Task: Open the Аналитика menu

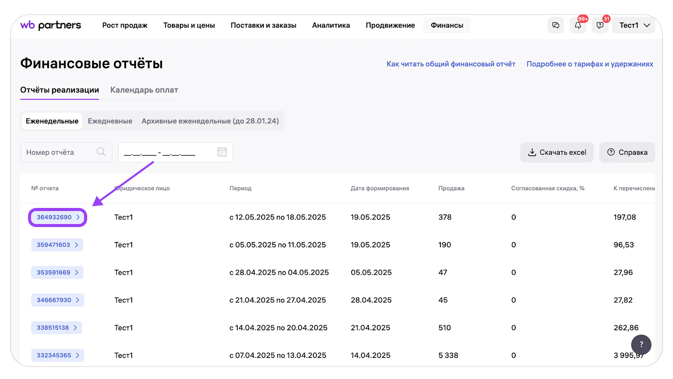Action: coord(331,25)
